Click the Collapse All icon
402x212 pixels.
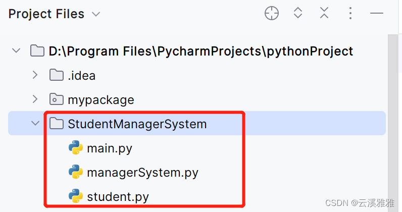(324, 14)
